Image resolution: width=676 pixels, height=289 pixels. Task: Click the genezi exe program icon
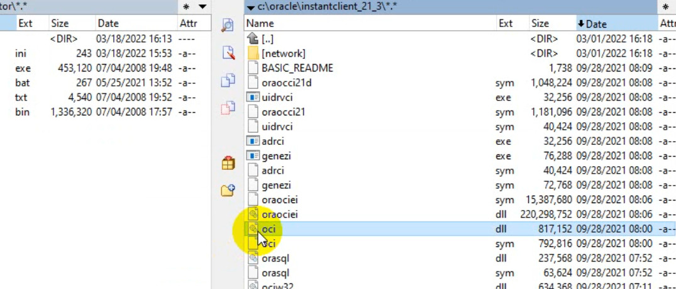point(253,155)
